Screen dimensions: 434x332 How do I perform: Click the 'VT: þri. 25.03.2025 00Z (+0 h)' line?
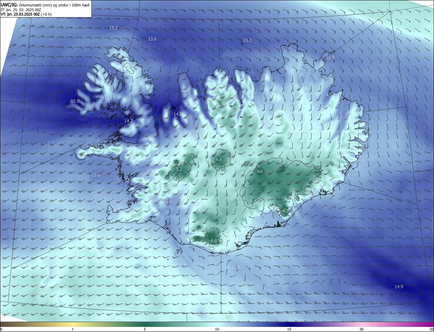click(26, 14)
